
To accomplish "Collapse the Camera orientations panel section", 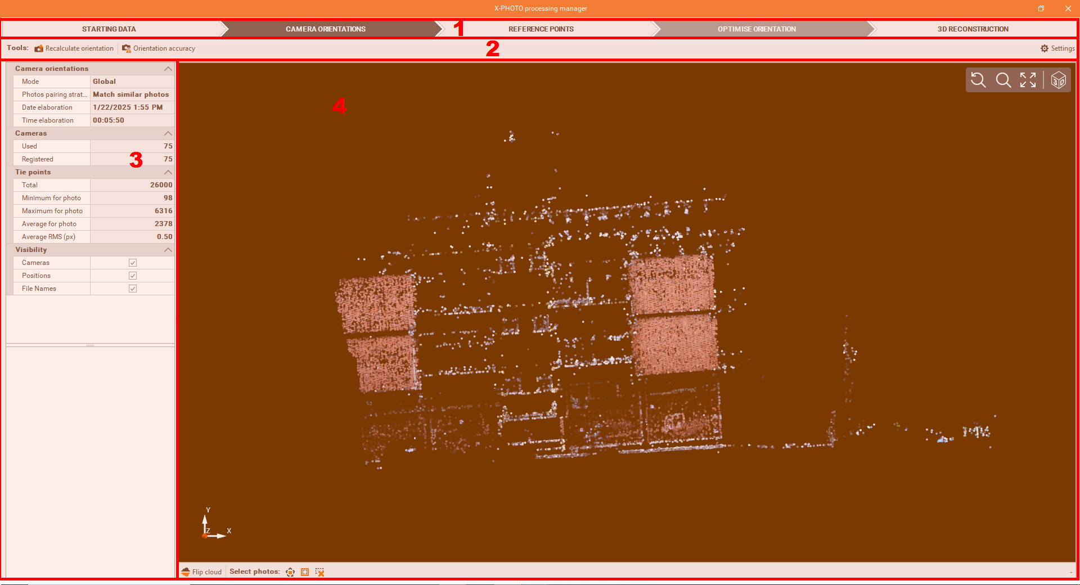I will (167, 69).
